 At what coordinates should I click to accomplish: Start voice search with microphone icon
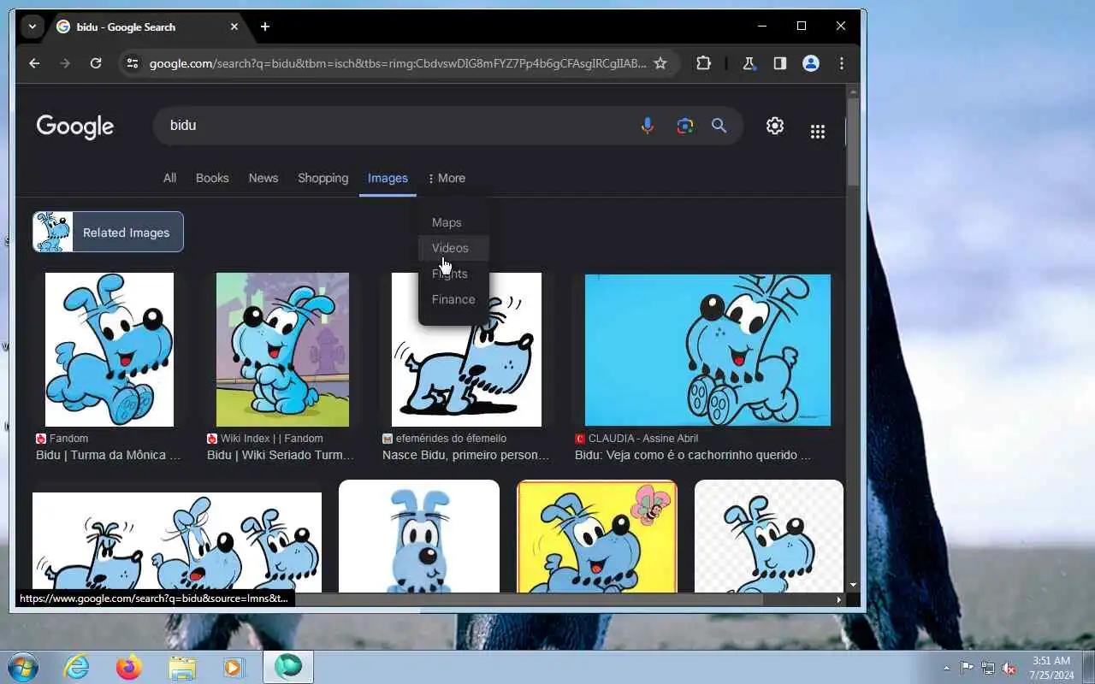[648, 126]
